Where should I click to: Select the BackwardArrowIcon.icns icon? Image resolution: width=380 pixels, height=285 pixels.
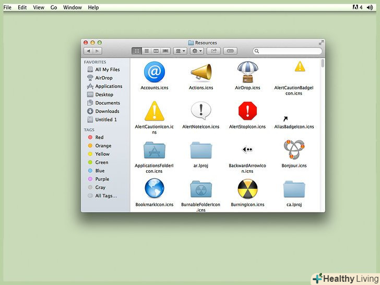click(x=247, y=149)
